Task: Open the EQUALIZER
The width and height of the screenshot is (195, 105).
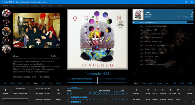Action: point(47,89)
